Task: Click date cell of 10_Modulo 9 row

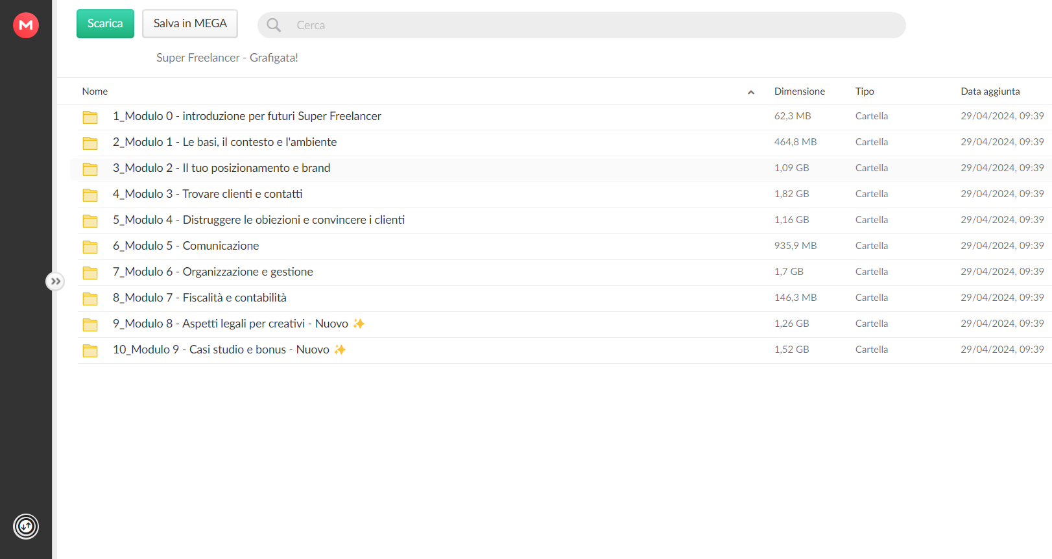Action: pyautogui.click(x=1002, y=350)
